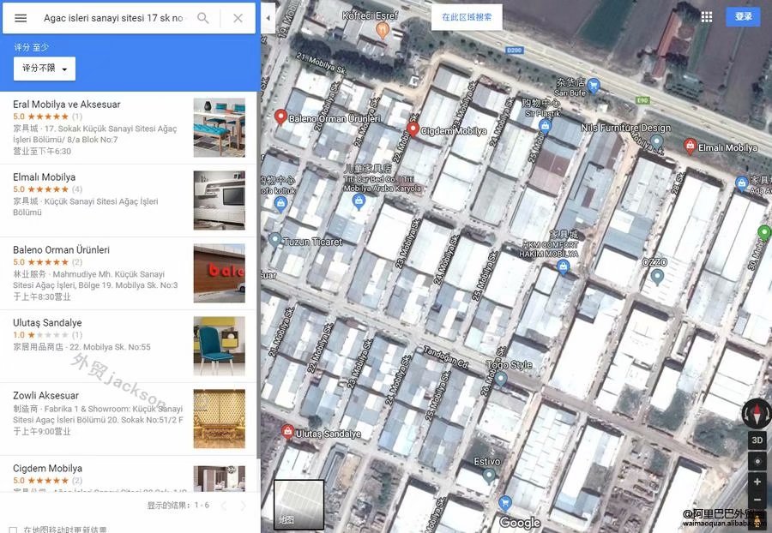This screenshot has width=772, height=533.
Task: Click Zowli Aksesuar gold sofa thumbnail
Action: pyautogui.click(x=219, y=419)
